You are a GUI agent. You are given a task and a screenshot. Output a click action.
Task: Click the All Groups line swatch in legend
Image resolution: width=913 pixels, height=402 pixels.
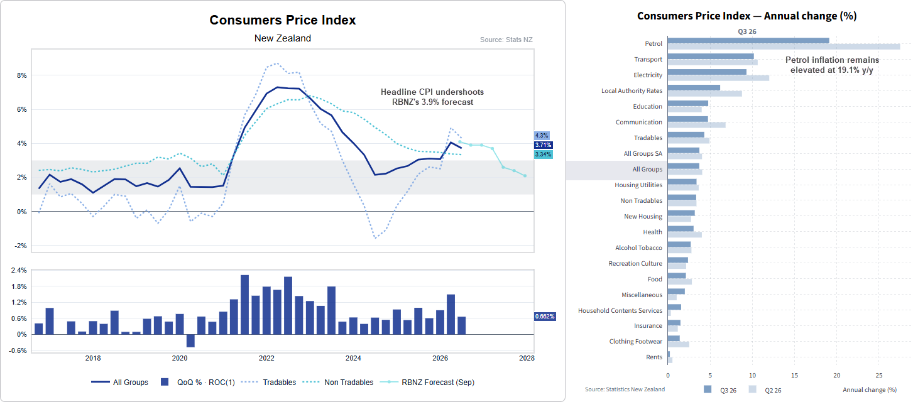tap(100, 382)
